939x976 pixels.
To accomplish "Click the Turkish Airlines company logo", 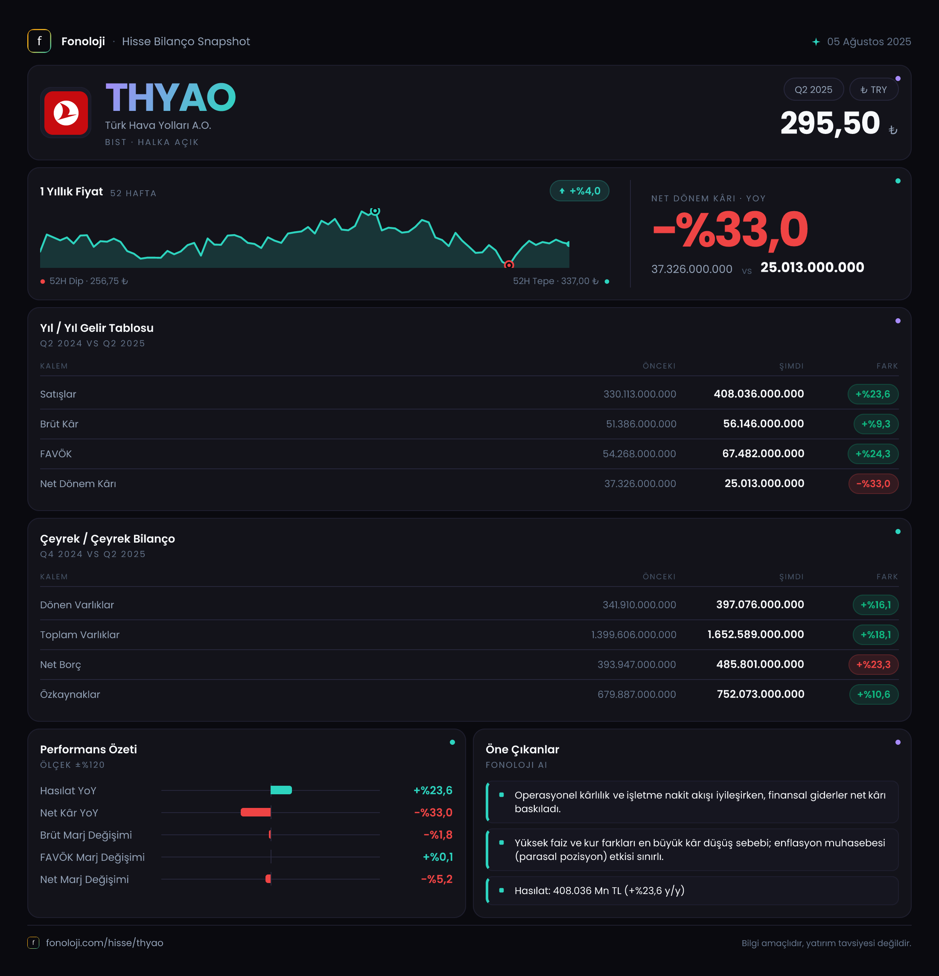I will click(66, 113).
